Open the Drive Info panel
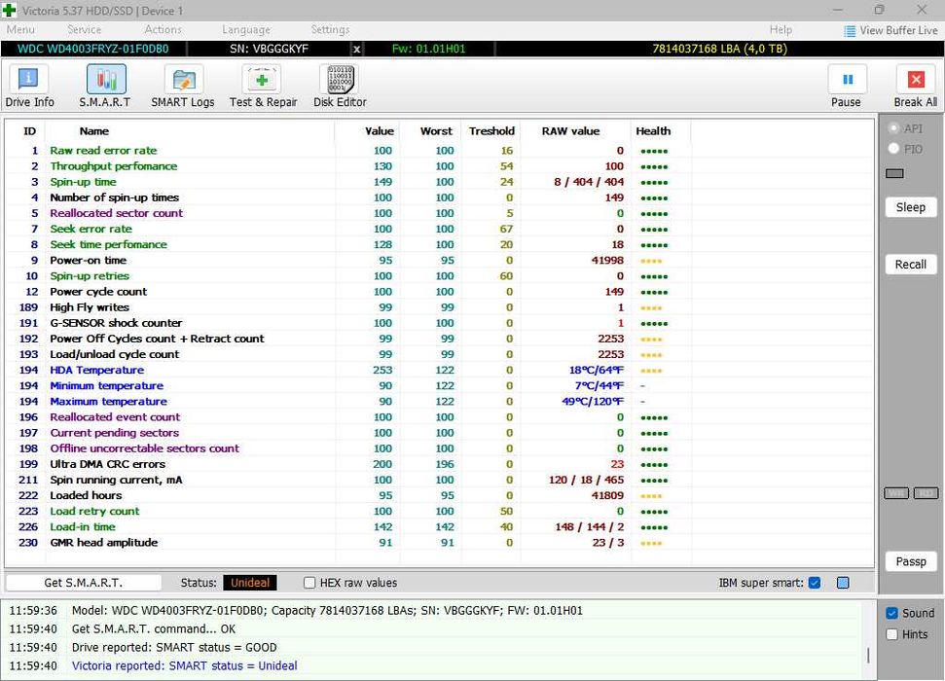The image size is (945, 681). click(29, 87)
